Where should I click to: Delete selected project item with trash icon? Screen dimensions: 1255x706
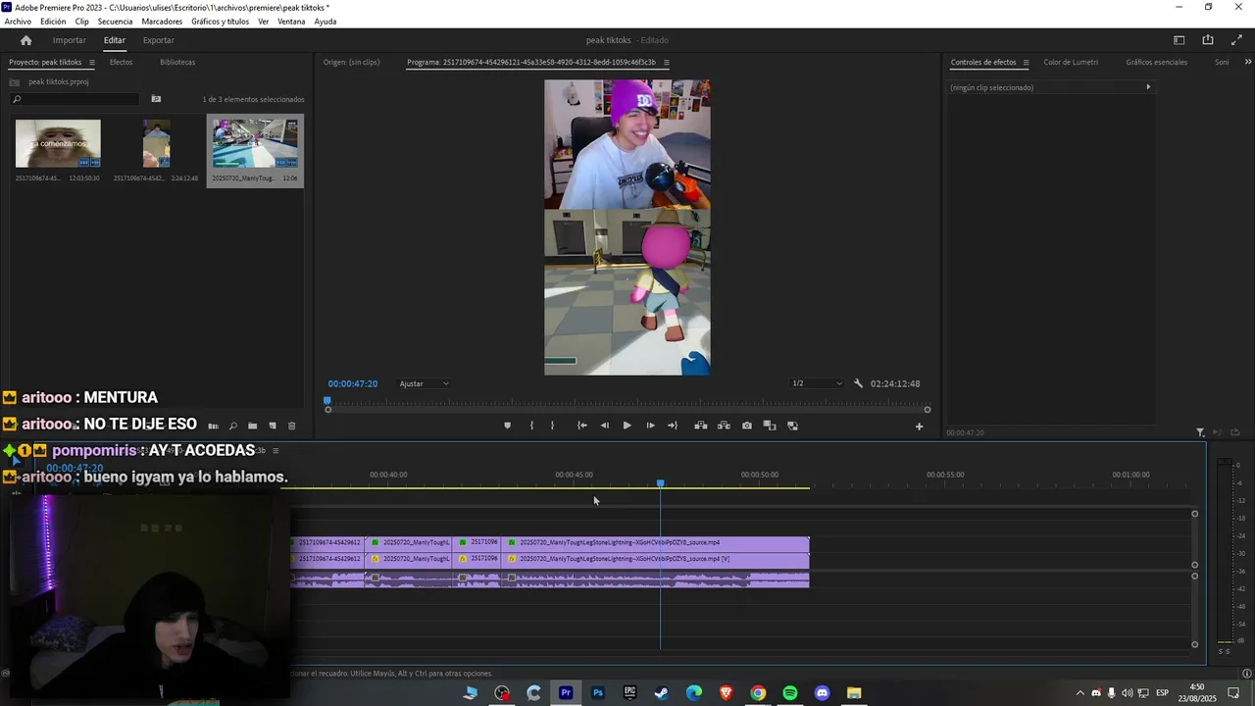291,426
